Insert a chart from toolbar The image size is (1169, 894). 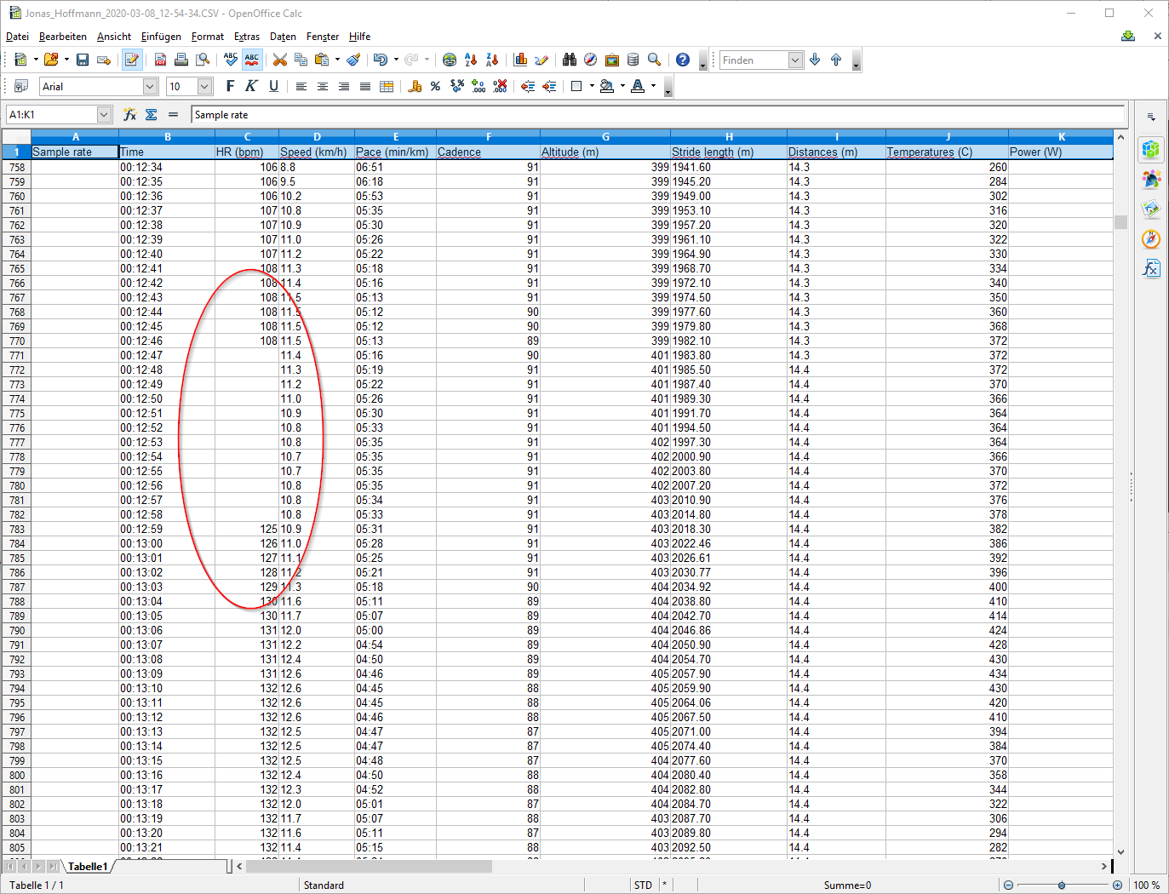pyautogui.click(x=520, y=60)
